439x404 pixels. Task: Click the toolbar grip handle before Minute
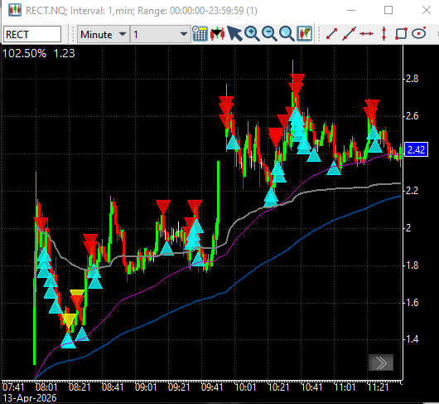[72, 34]
